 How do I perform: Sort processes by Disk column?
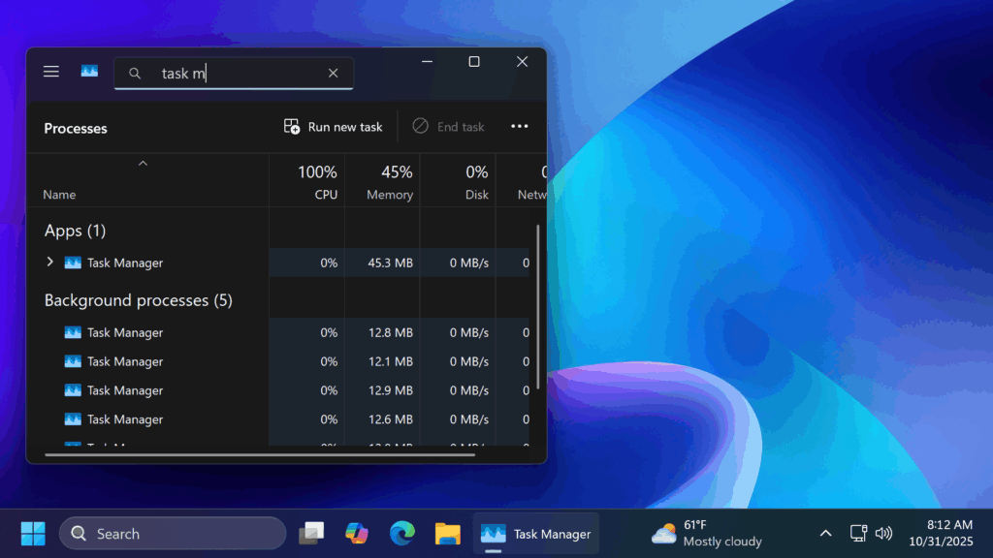pos(465,181)
